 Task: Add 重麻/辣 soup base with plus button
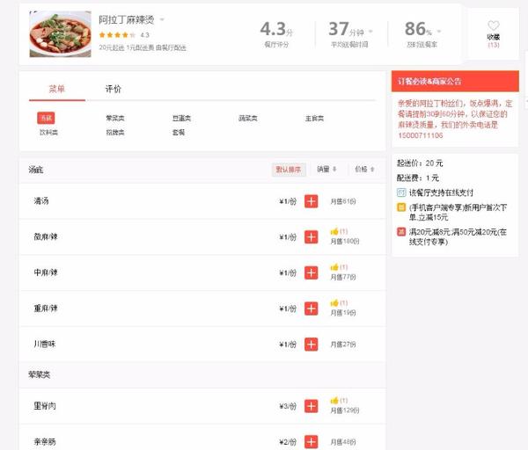pos(311,308)
